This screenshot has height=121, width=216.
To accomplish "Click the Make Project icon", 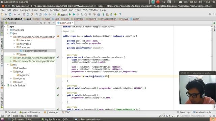I will point(55,14).
